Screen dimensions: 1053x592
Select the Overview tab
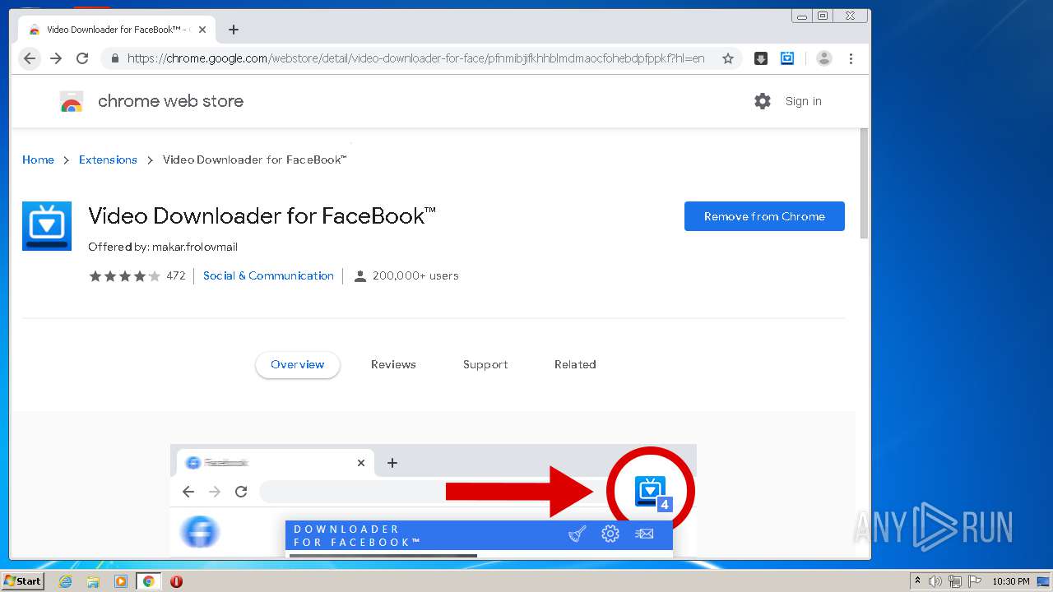point(298,364)
